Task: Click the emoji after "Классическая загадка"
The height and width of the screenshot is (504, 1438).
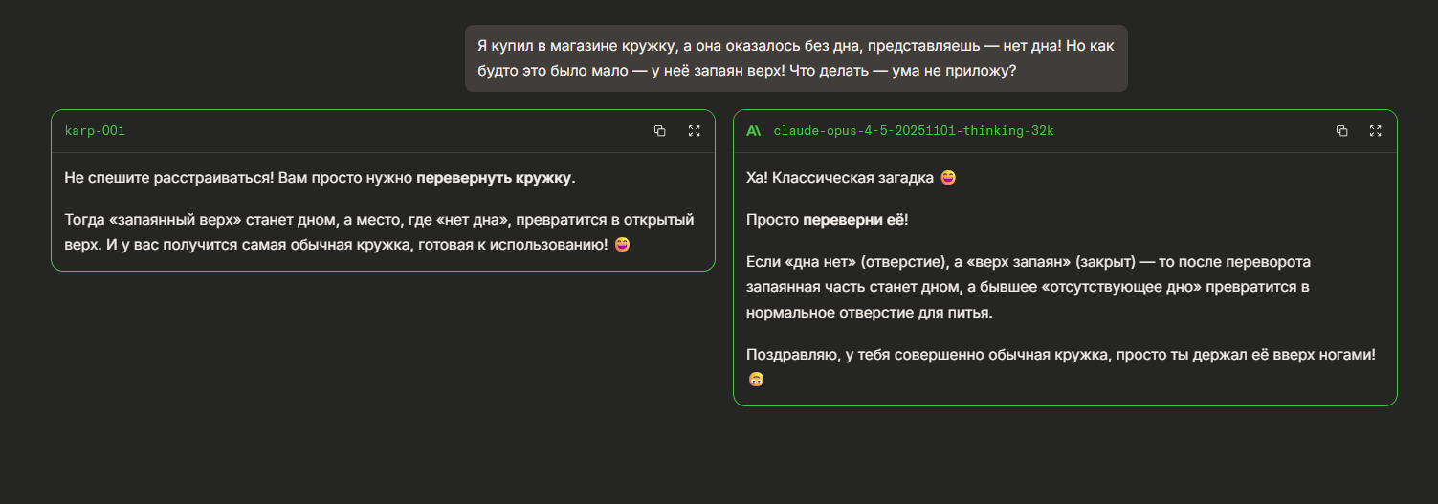Action: [949, 178]
